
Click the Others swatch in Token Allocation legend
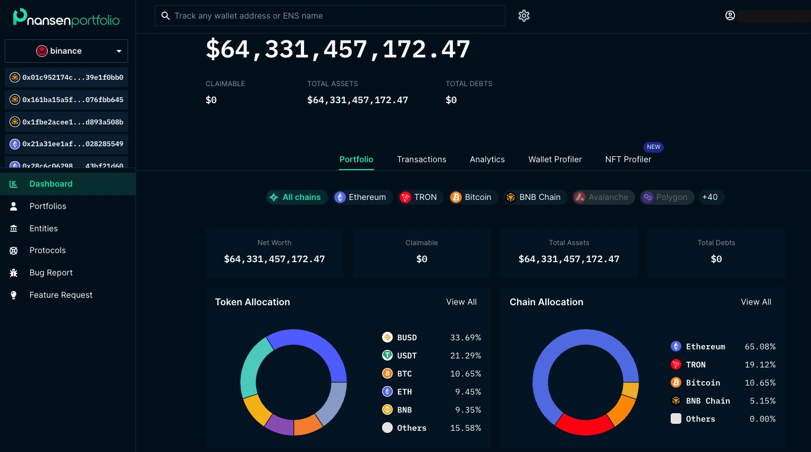point(387,428)
